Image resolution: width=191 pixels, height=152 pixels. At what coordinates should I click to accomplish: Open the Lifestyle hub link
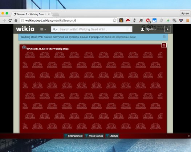[112, 136]
